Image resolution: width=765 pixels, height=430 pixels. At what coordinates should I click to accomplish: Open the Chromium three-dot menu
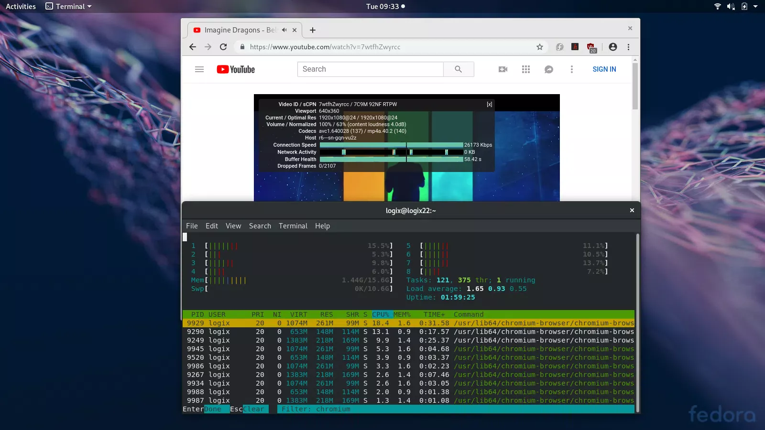point(629,47)
